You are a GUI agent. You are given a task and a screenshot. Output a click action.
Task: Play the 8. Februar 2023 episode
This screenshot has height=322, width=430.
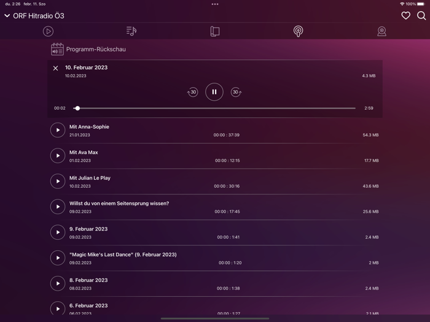coord(58,283)
